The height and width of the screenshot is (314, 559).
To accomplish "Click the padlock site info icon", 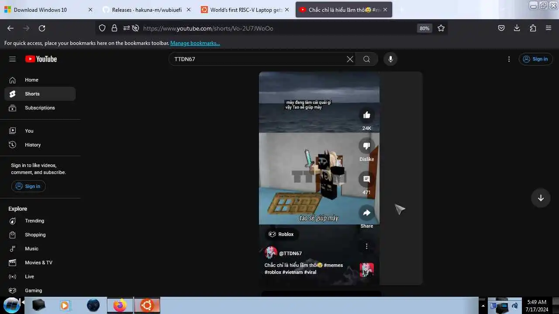I will pyautogui.click(x=114, y=28).
